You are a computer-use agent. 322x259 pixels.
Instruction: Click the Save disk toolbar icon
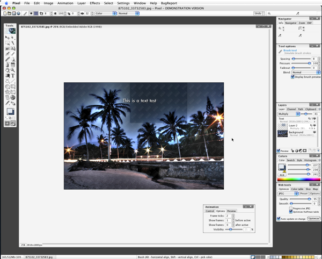[14, 13]
